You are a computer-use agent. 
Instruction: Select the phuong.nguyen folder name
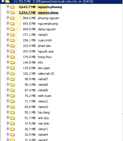pyautogui.click(x=48, y=18)
